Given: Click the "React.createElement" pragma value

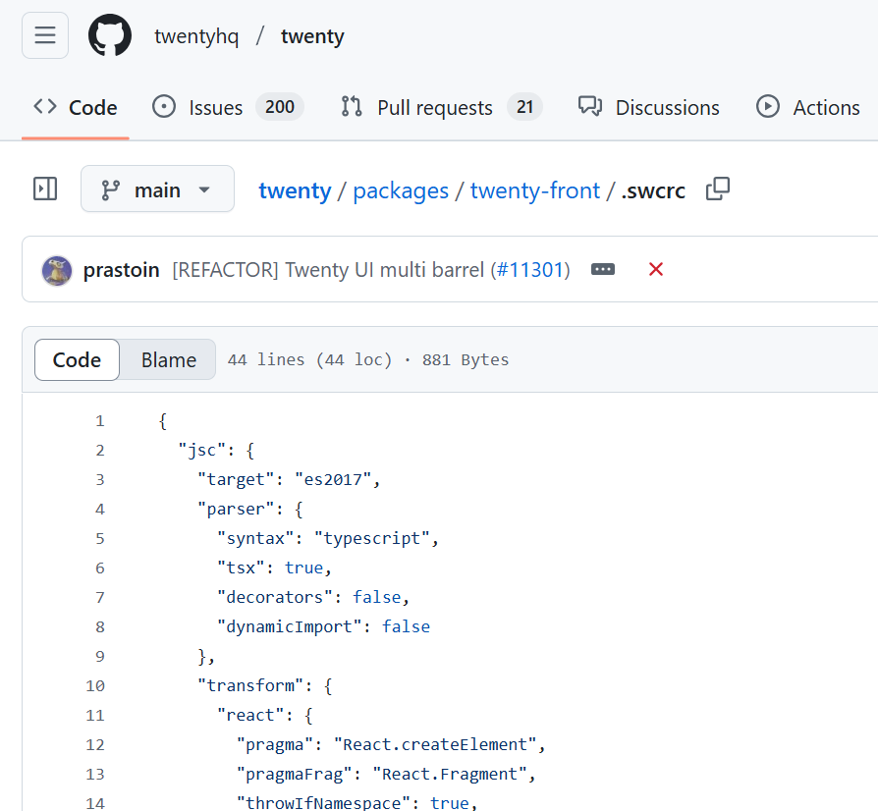Looking at the screenshot, I should point(435,744).
